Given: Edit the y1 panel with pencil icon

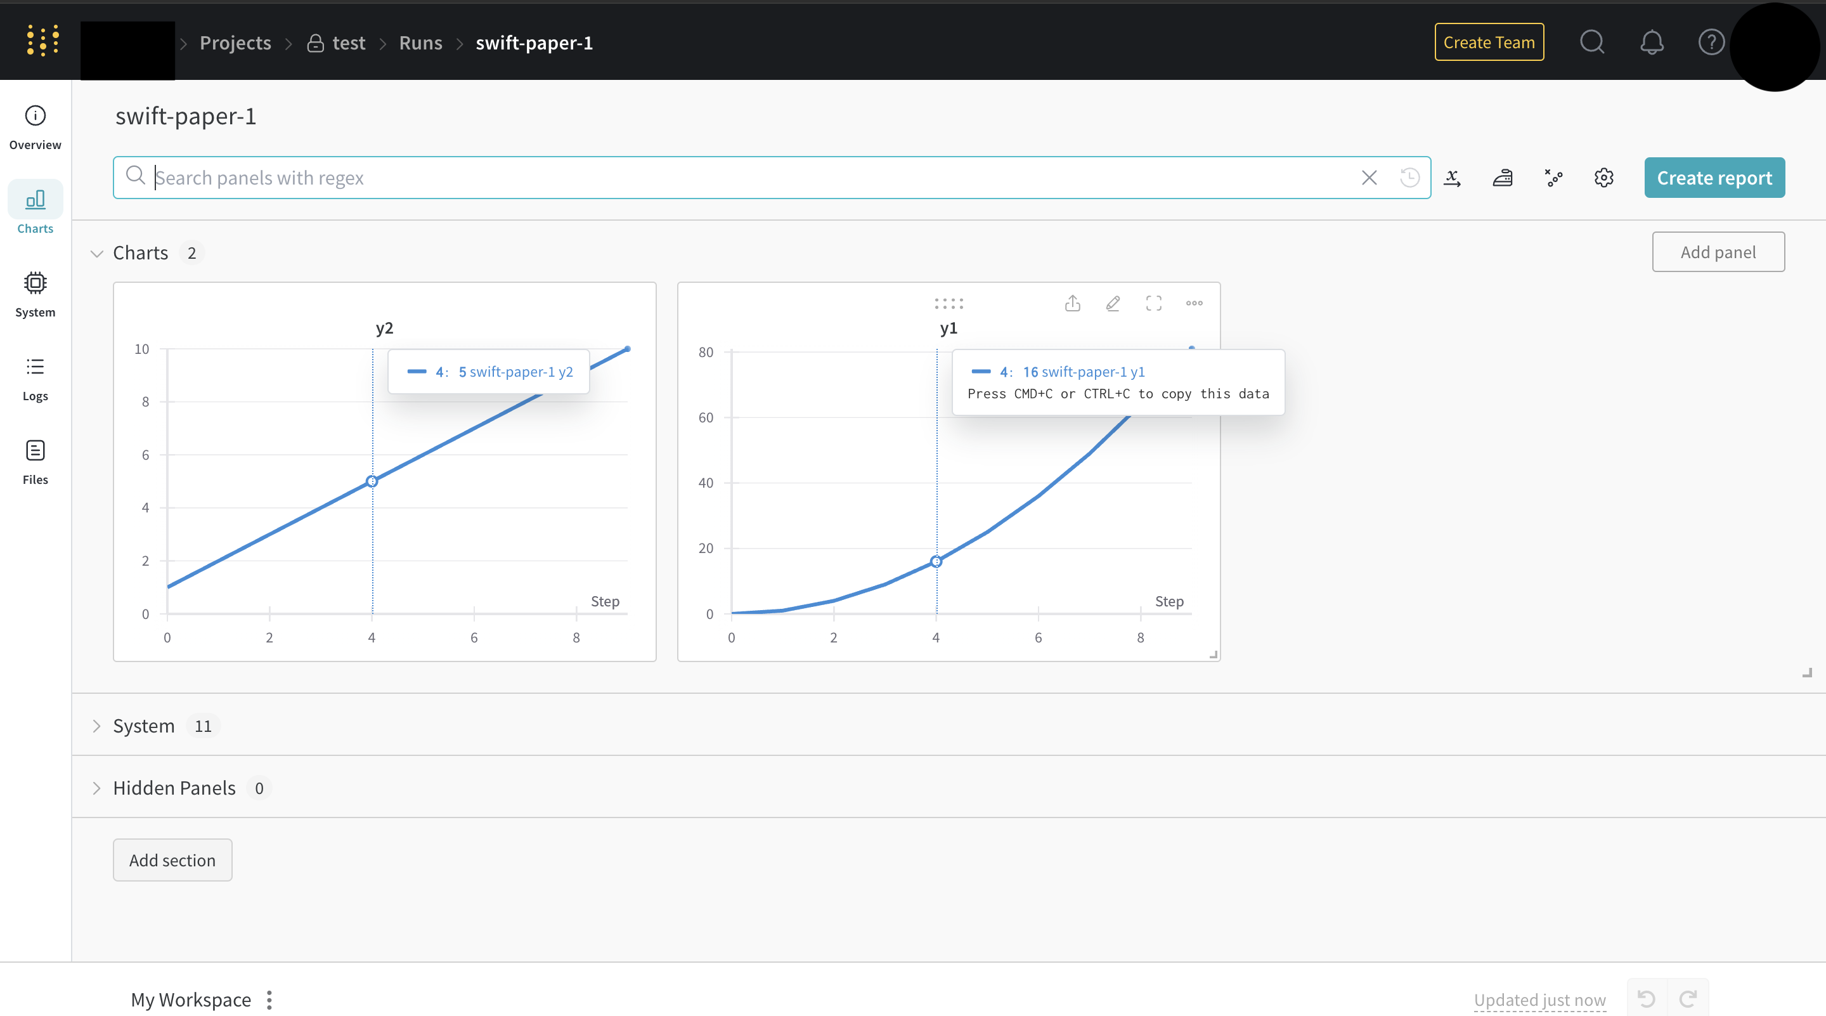Looking at the screenshot, I should click(x=1113, y=303).
